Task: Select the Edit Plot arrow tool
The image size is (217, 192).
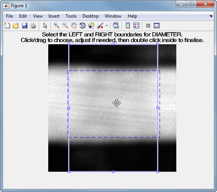Action: [45, 26]
